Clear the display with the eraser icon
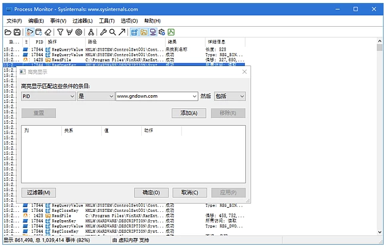This screenshot has height=247, width=386. (48, 32)
